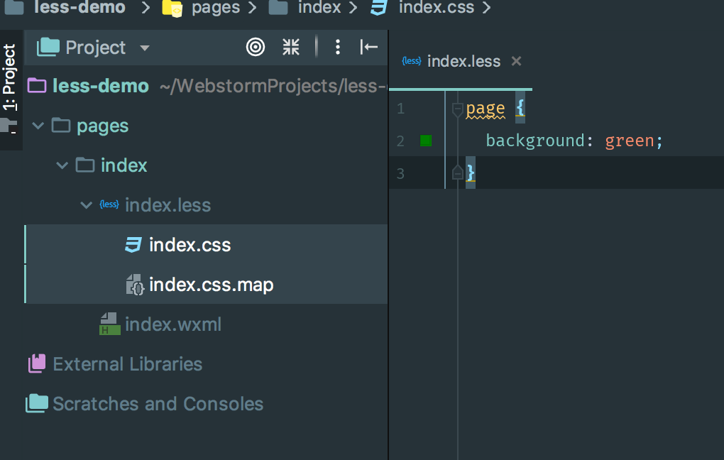Close the index.less tab
This screenshot has height=460, width=724.
coord(515,61)
